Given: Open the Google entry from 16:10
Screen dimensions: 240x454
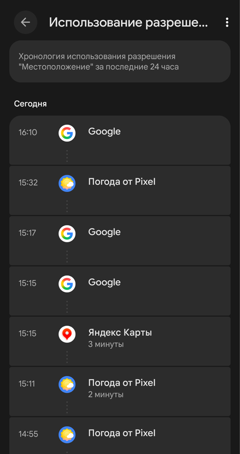Looking at the screenshot, I should (104, 132).
